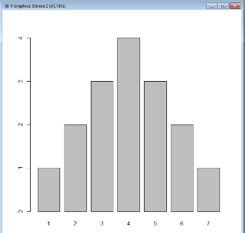This screenshot has width=245, height=233.
Task: Click the bar above x-label 2
Action: [75, 168]
